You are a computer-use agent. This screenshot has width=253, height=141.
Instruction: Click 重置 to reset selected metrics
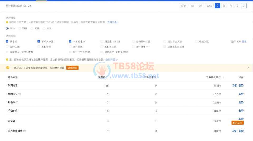(244, 41)
